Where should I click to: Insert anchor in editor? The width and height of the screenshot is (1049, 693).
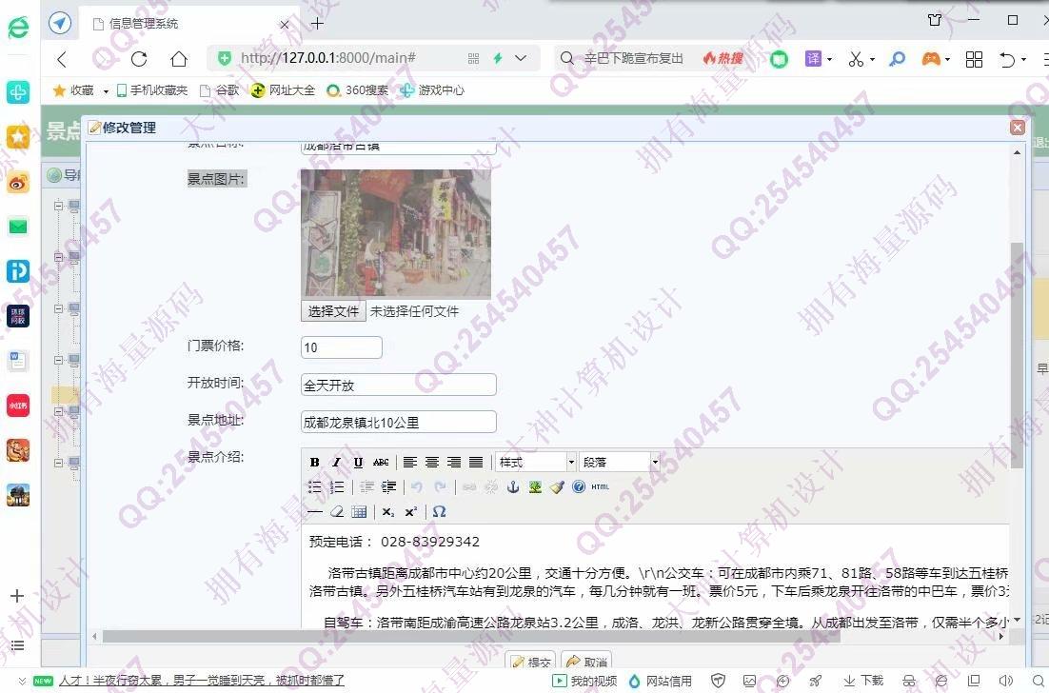(x=513, y=487)
